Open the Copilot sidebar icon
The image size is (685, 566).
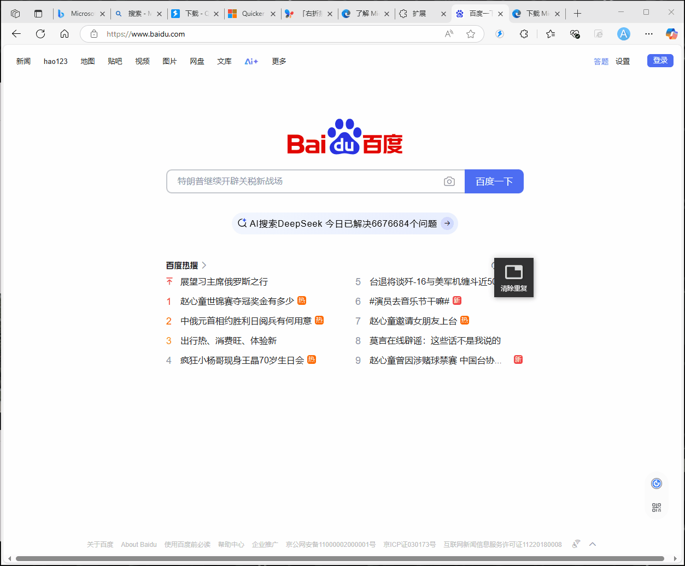671,34
